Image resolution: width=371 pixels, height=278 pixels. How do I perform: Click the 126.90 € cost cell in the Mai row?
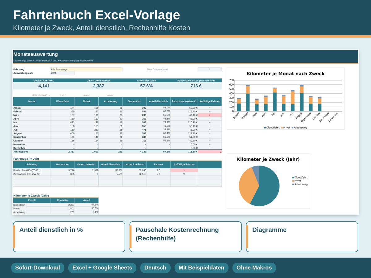[184, 122]
